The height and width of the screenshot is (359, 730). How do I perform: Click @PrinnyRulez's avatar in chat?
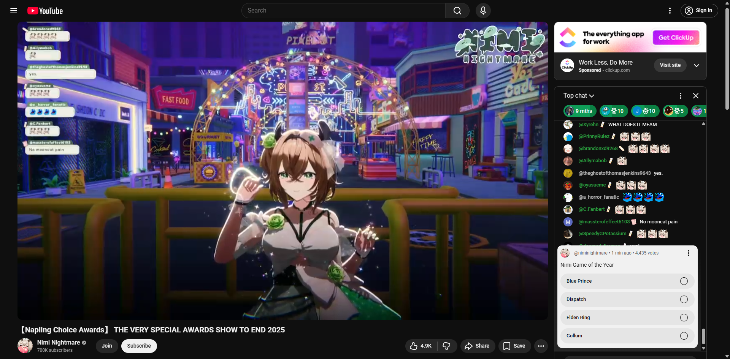click(x=568, y=137)
